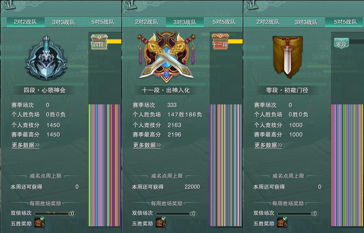Click the 十一段 crossed swords rank emblem
Image resolution: width=364 pixels, height=233 pixels.
click(166, 57)
